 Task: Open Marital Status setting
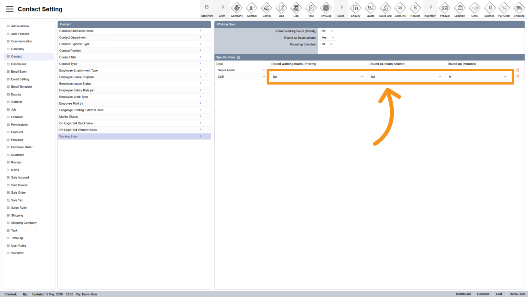click(x=134, y=117)
